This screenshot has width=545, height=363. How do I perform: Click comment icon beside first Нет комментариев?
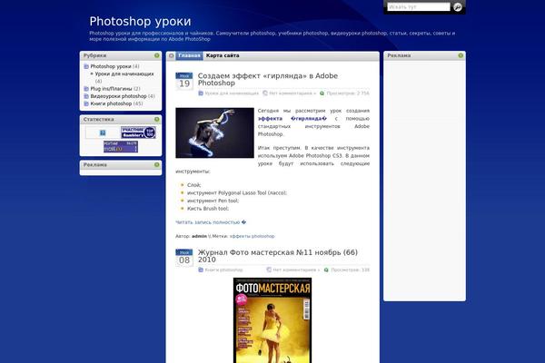(265, 93)
